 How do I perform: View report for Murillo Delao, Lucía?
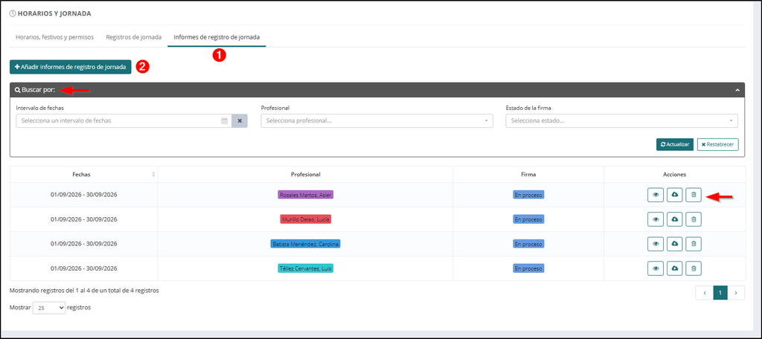655,219
